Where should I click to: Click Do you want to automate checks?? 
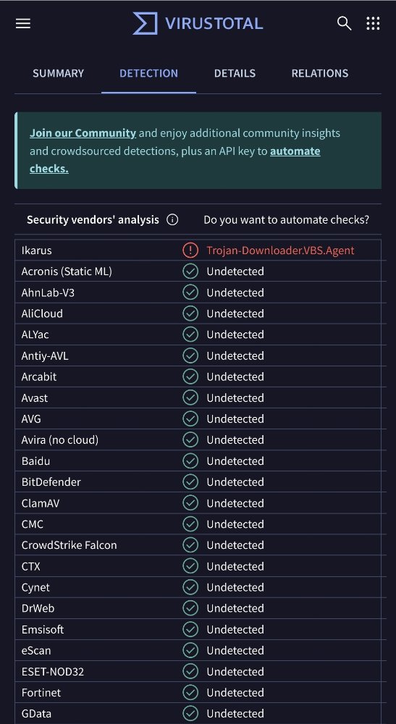tap(286, 220)
